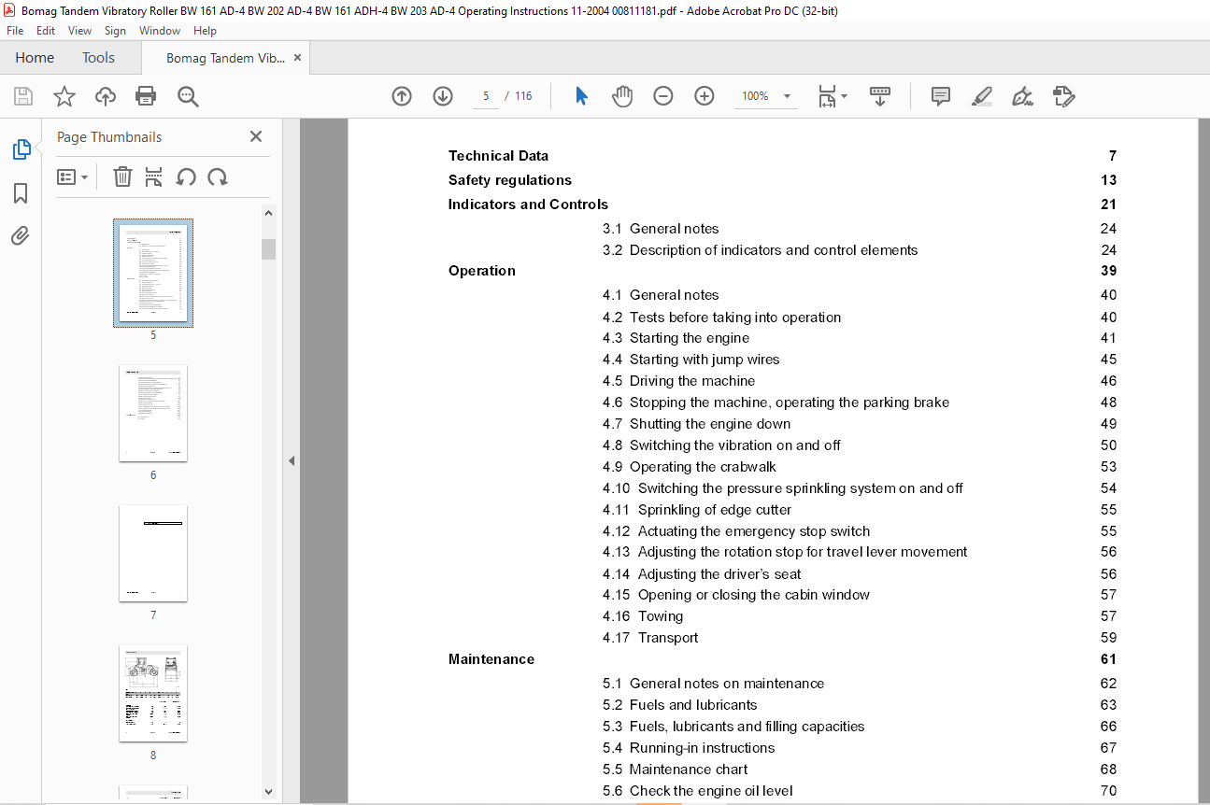Add file to favorites with star icon

point(64,96)
